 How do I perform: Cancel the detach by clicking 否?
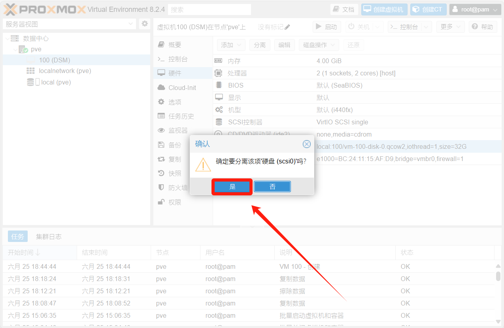pyautogui.click(x=272, y=187)
